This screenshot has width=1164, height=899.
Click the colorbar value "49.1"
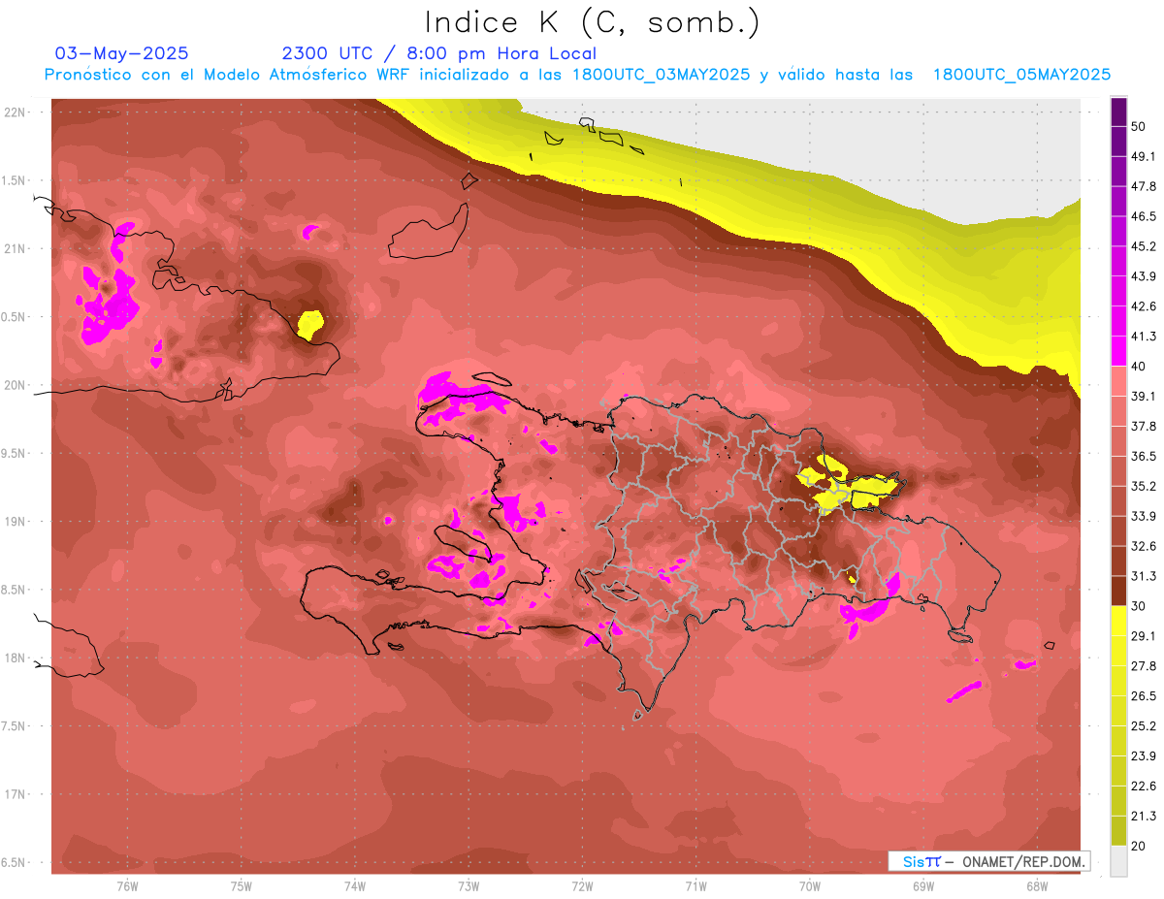click(1144, 156)
